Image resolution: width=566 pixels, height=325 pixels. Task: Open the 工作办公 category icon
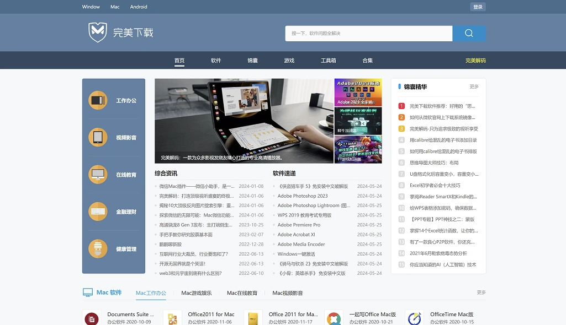pyautogui.click(x=98, y=100)
